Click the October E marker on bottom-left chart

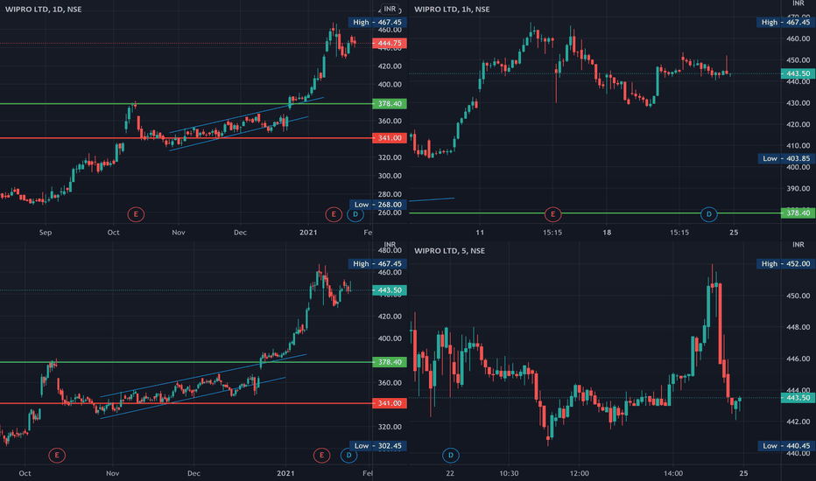pos(57,456)
